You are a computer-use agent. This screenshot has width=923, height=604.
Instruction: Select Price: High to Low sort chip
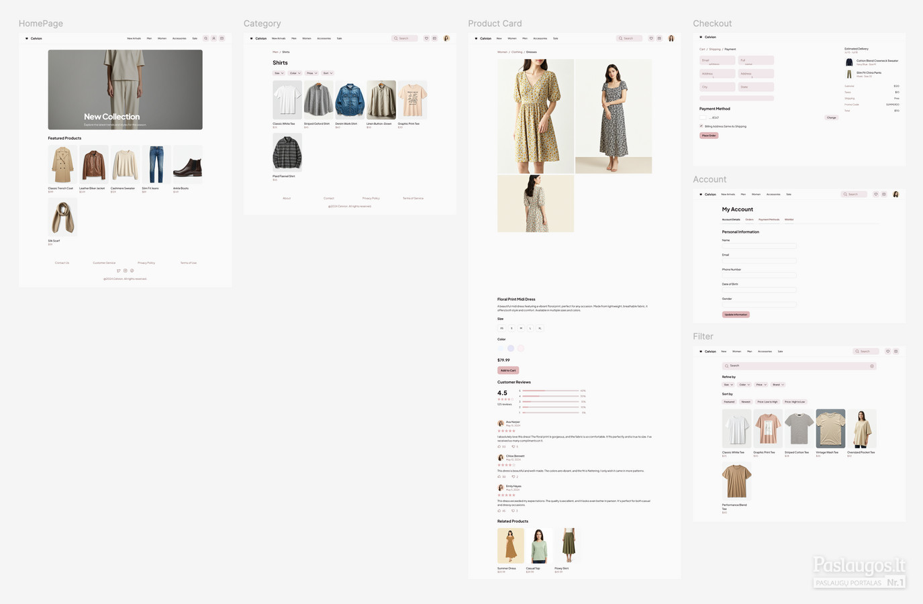point(795,401)
